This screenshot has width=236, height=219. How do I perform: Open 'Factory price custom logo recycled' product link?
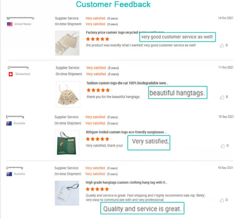click(112, 32)
